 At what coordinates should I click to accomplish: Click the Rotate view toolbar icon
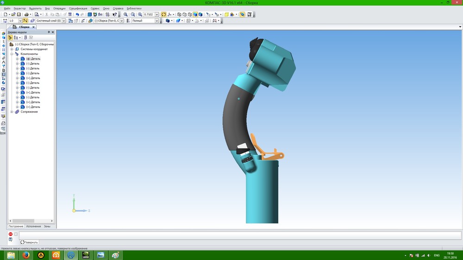(x=164, y=14)
